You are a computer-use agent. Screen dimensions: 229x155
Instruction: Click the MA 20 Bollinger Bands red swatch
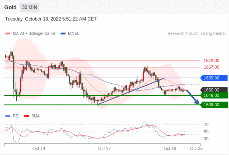8,34
